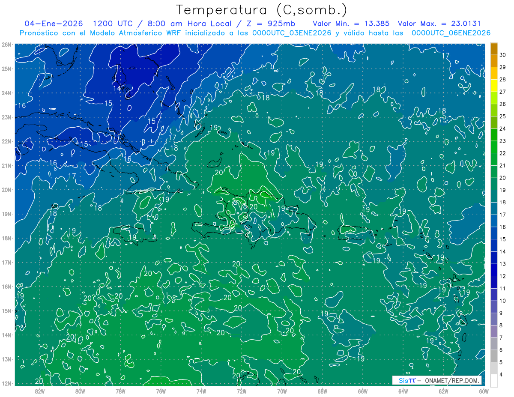Select the dark blue color bar segment between 12 and 13

pos(494,270)
